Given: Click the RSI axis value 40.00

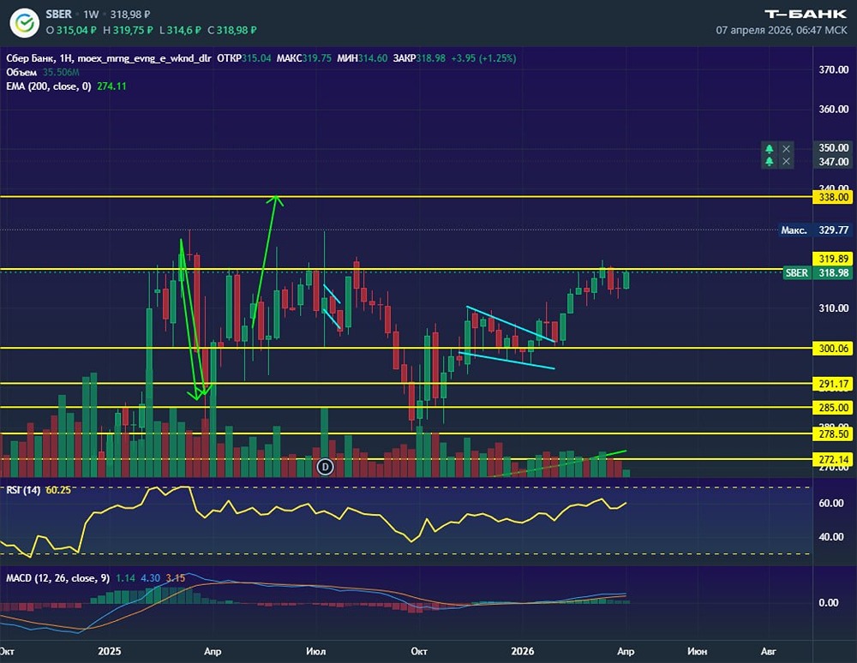Looking at the screenshot, I should [x=830, y=537].
